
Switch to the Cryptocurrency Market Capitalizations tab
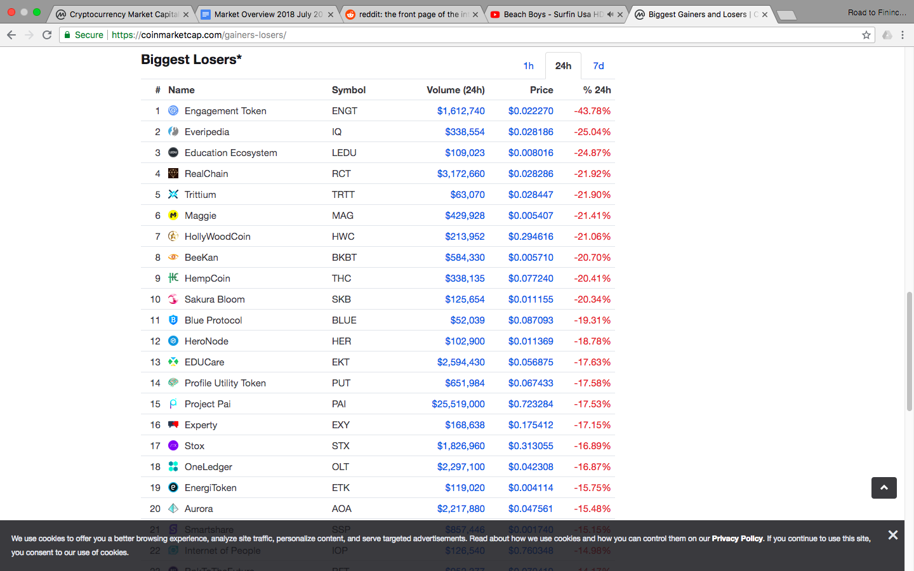[119, 14]
